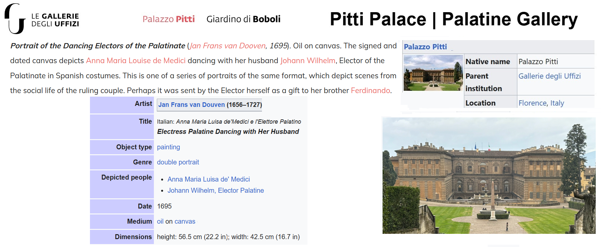Follow the canvas medium link
601x247 pixels.
click(x=185, y=221)
